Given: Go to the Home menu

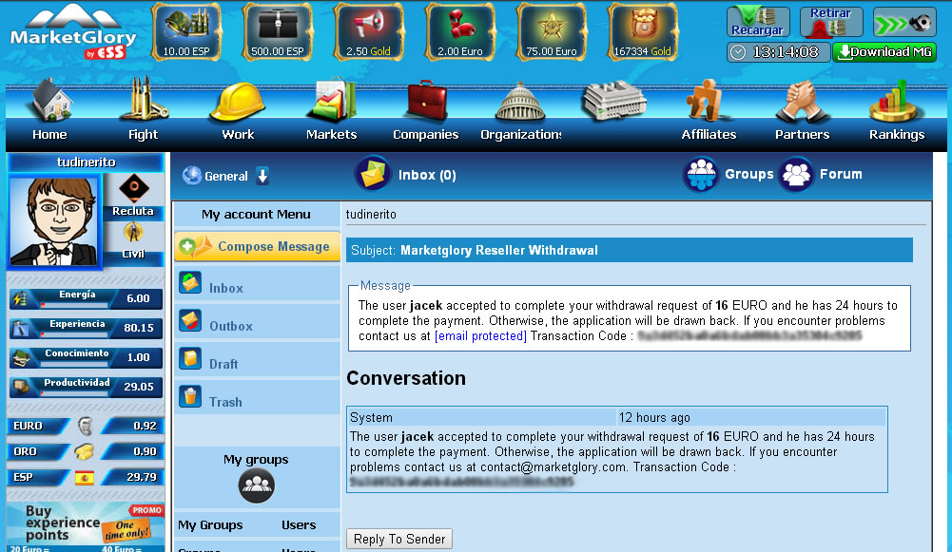Looking at the screenshot, I should (49, 110).
